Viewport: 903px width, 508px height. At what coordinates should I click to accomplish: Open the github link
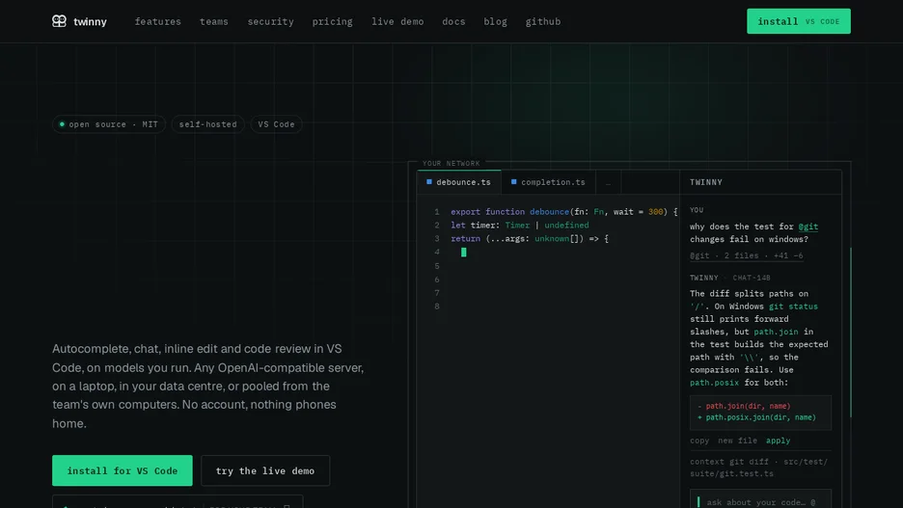coord(543,21)
